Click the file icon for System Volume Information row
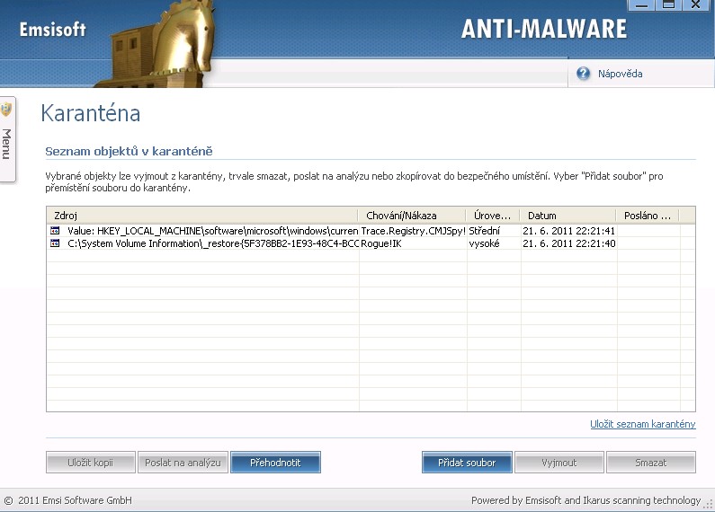This screenshot has height=512, width=715. tap(55, 243)
